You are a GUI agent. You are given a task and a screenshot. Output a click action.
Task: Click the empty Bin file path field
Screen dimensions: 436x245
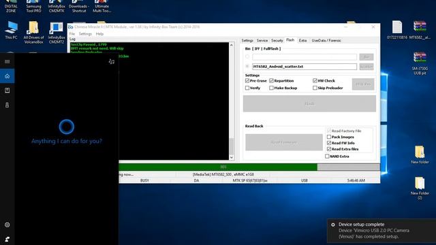(305, 57)
